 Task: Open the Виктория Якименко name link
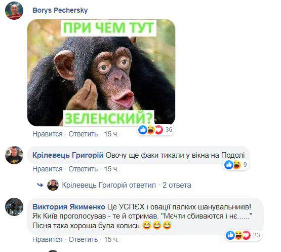(x=69, y=207)
